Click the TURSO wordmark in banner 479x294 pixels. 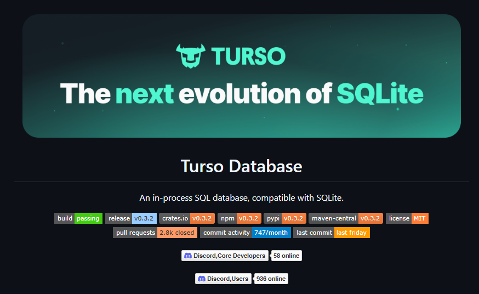pyautogui.click(x=248, y=56)
